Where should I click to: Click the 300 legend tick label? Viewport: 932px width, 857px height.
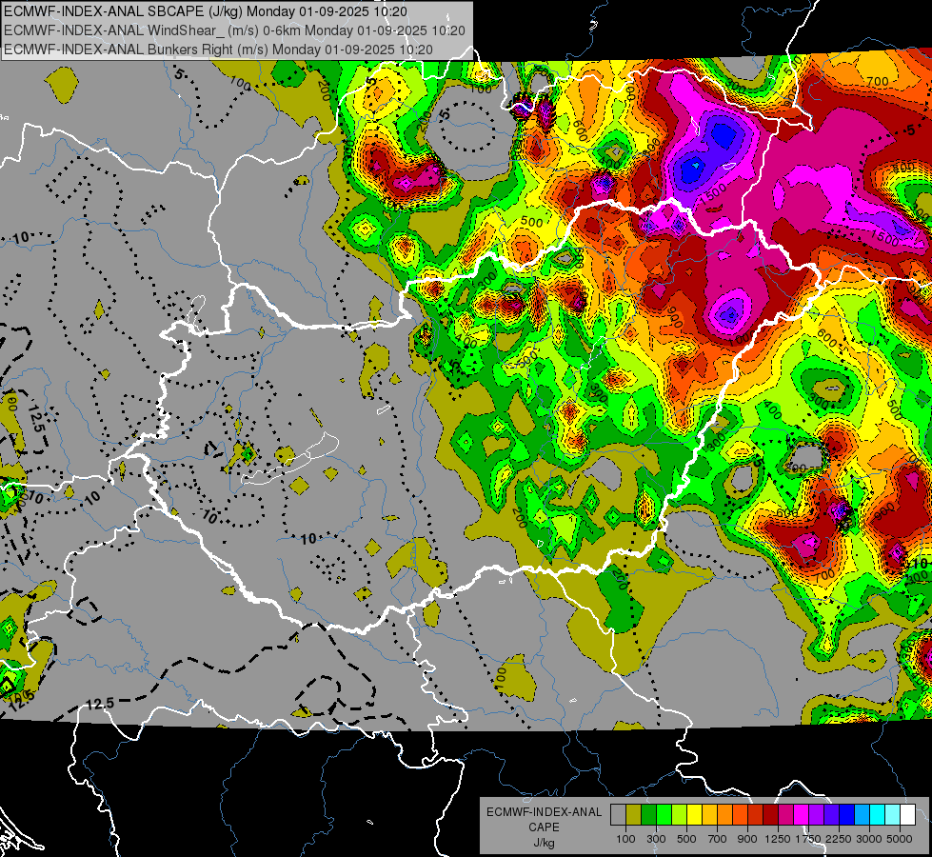point(656,839)
